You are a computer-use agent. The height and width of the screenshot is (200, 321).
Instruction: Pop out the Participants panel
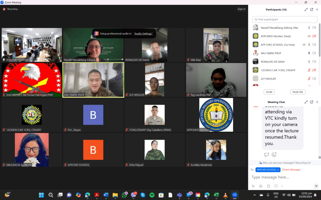click(312, 10)
